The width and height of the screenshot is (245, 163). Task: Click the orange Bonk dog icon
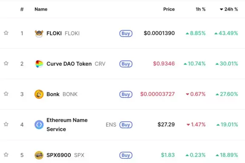pos(39,94)
